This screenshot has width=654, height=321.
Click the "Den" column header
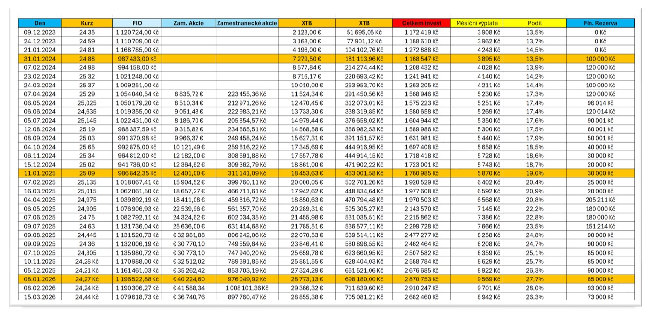40,23
